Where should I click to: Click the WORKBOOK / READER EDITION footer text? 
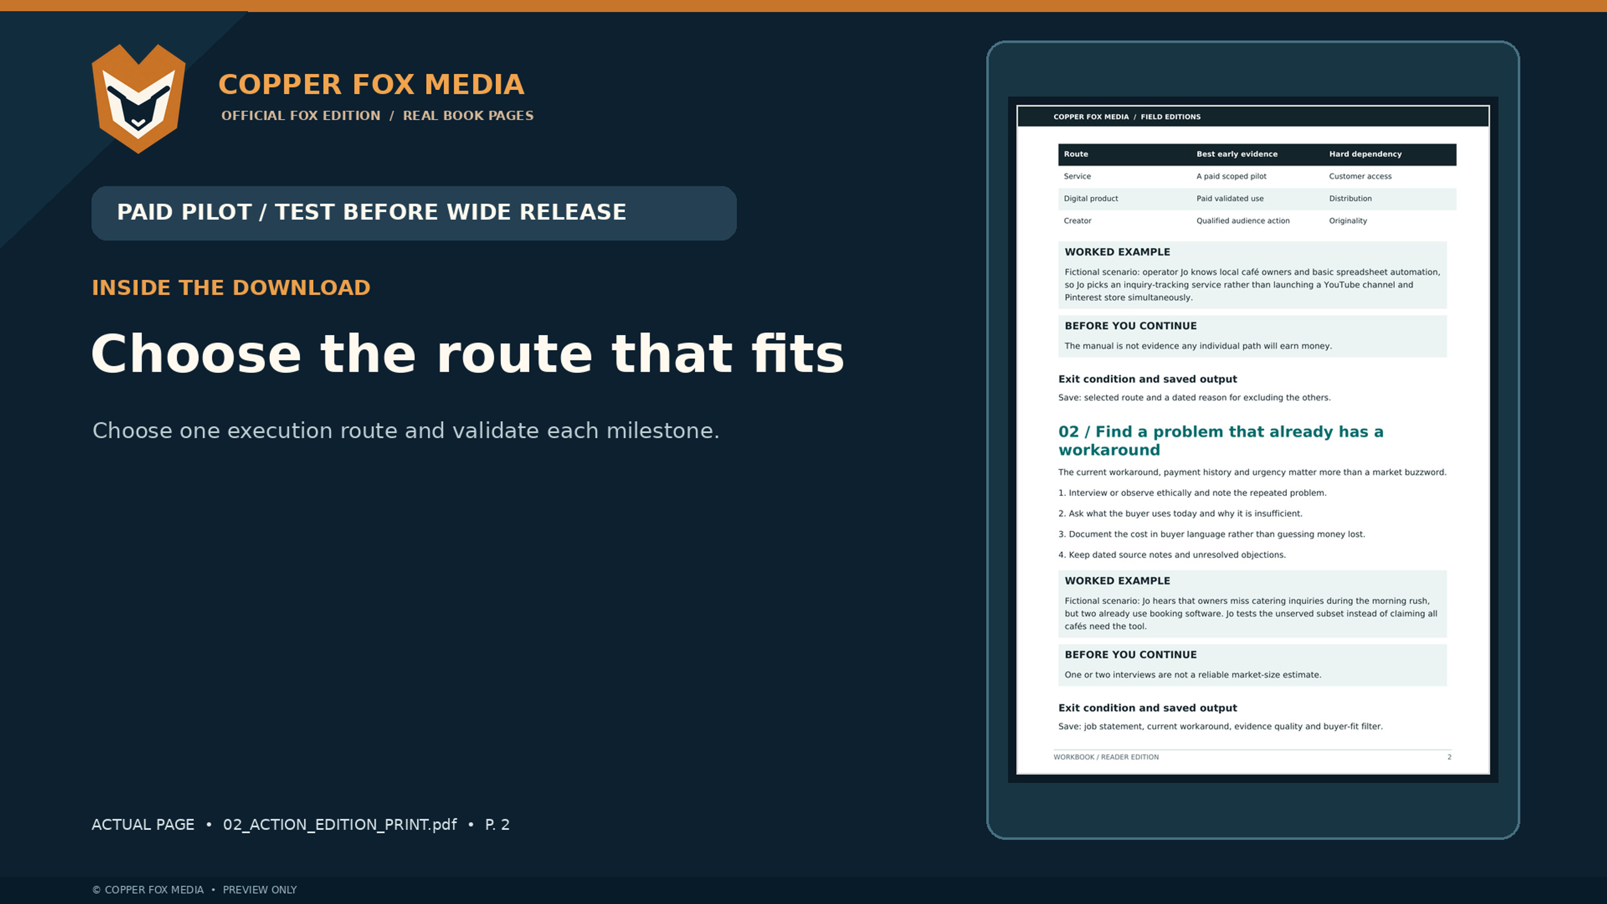[1106, 757]
